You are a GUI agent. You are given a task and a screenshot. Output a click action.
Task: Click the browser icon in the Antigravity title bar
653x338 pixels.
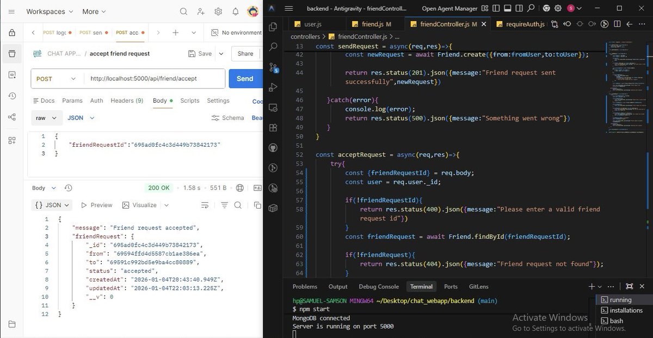[x=546, y=8]
